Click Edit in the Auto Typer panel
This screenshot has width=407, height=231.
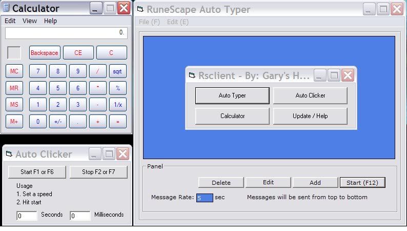268,182
